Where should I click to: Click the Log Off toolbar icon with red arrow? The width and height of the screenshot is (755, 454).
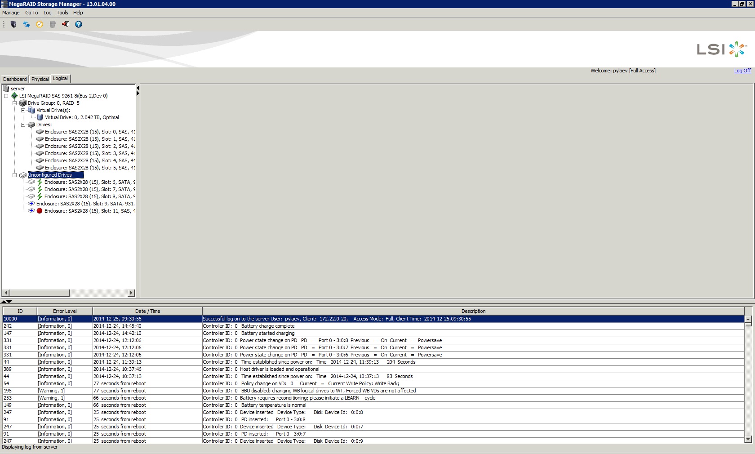66,24
